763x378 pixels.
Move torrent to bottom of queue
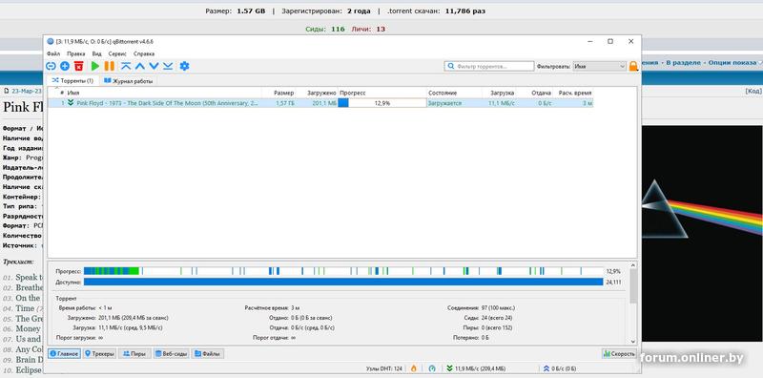[168, 66]
